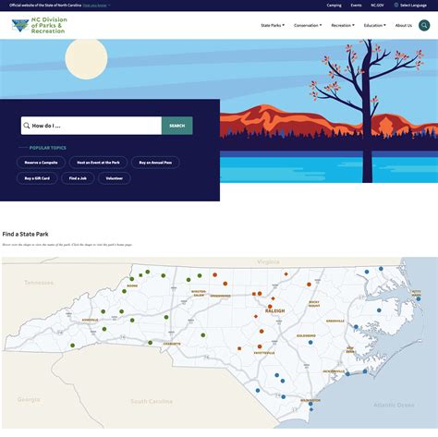Expand the Education dropdown menu
This screenshot has height=437, width=438.
click(x=374, y=25)
